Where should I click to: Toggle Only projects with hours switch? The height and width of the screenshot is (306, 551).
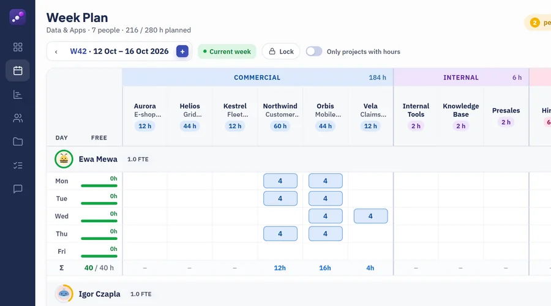[314, 51]
